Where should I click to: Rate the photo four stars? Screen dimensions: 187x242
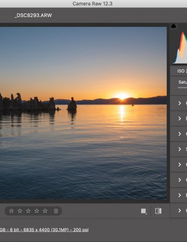pyautogui.click(x=36, y=211)
